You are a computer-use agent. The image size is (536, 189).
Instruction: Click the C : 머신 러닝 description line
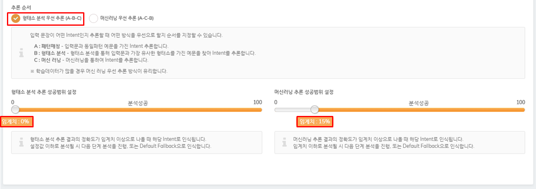click(x=91, y=60)
